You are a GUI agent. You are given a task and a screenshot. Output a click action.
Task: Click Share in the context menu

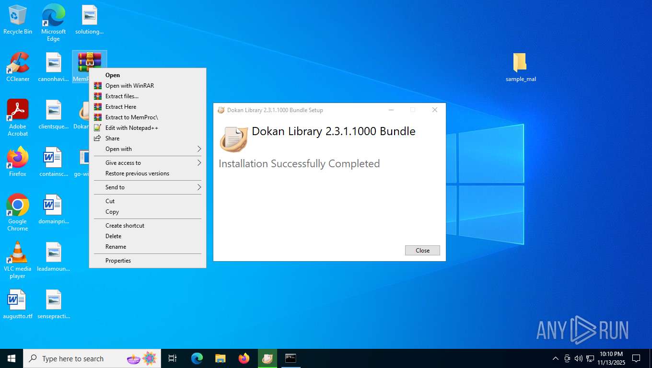point(148,138)
